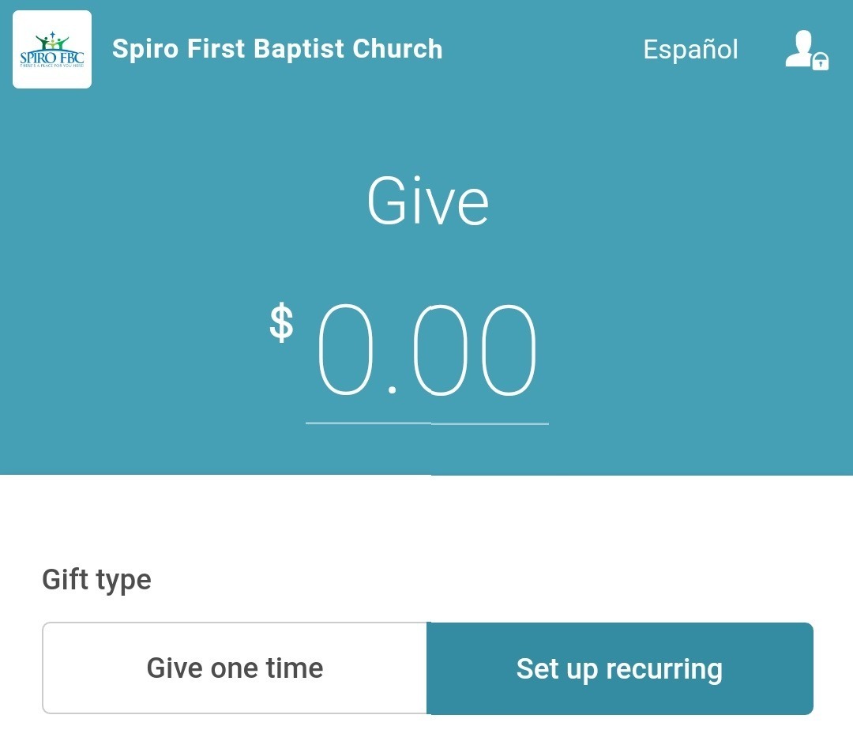Click the Spiro First Baptist Church title

[x=277, y=48]
